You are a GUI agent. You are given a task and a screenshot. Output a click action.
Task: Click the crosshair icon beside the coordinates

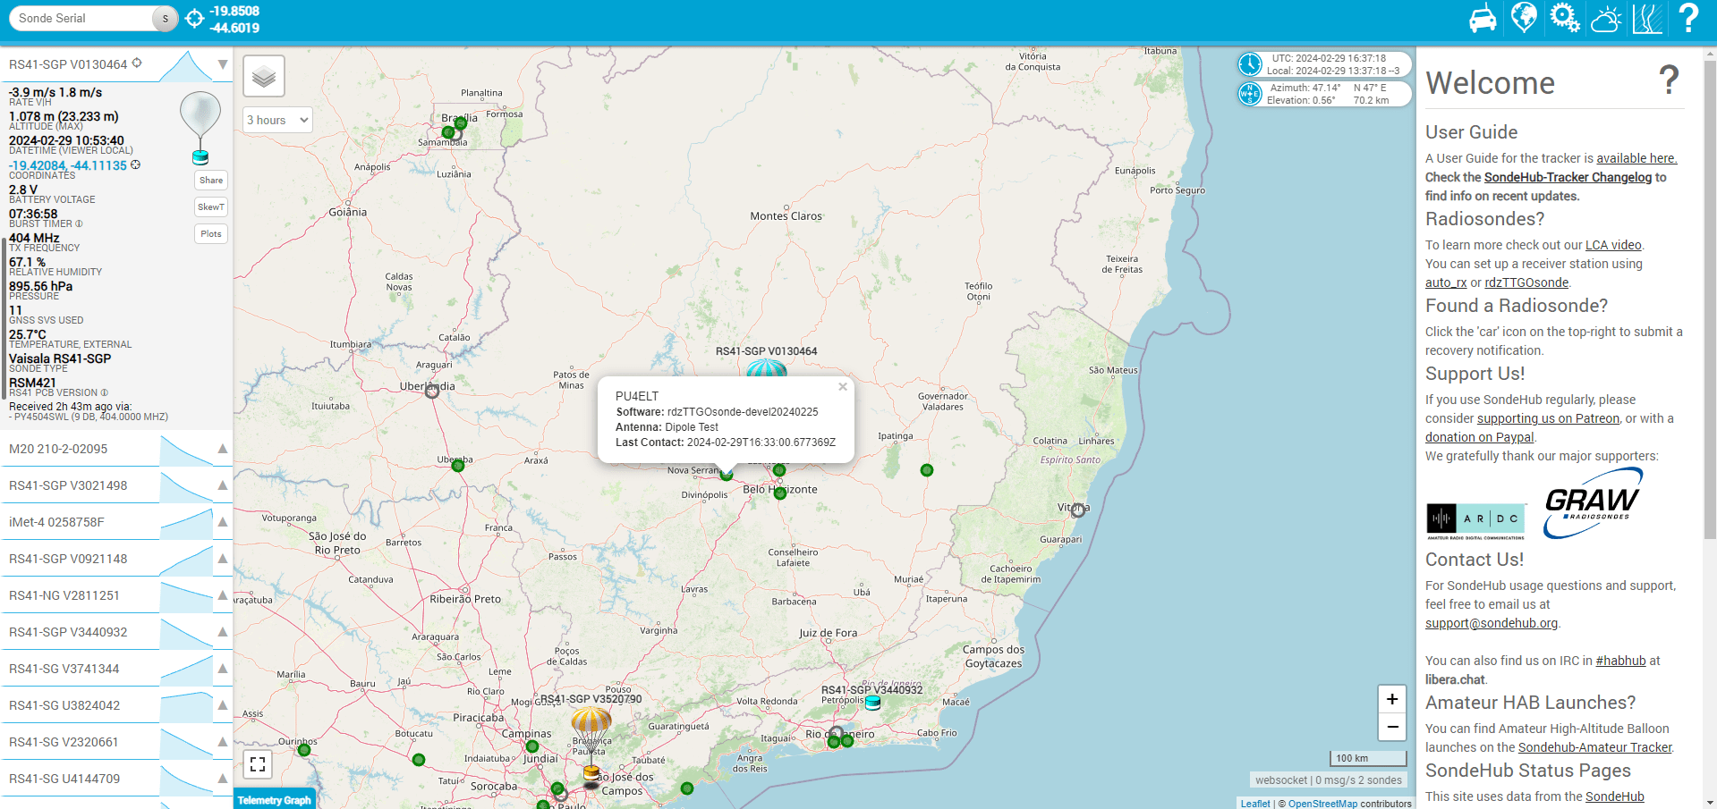click(136, 164)
